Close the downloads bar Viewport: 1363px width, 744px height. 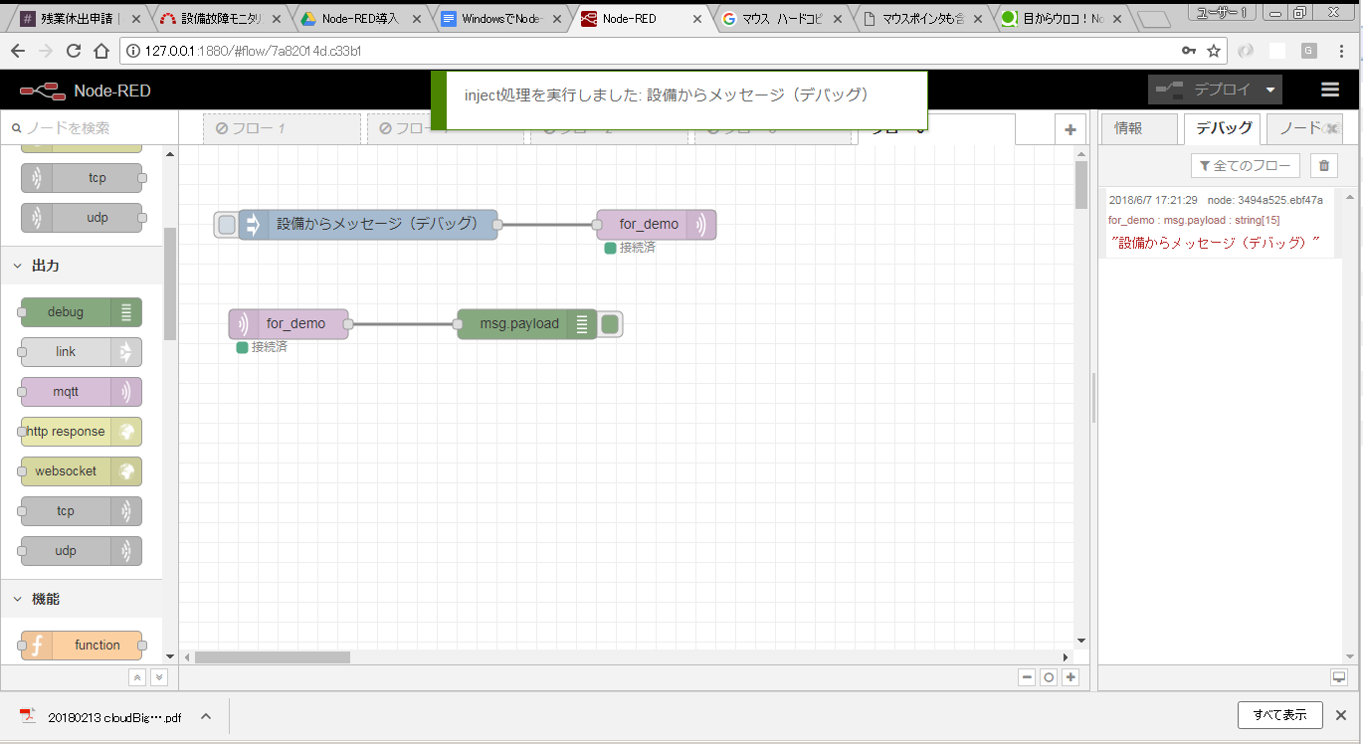[1340, 715]
